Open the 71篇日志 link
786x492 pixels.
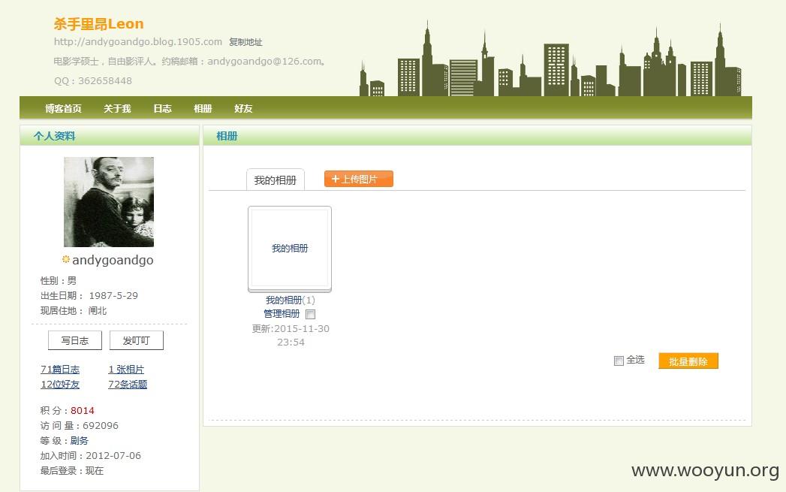click(x=60, y=369)
